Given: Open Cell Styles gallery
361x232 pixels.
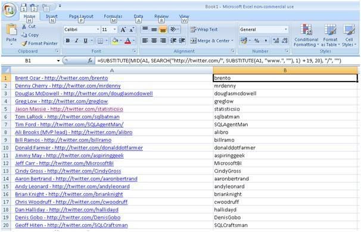Looking at the screenshot, I should pos(349,36).
